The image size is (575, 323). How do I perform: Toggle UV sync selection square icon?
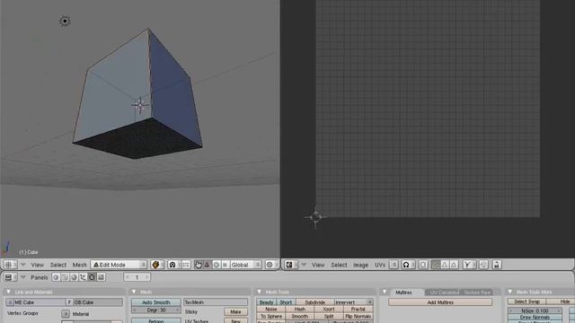[423, 265]
